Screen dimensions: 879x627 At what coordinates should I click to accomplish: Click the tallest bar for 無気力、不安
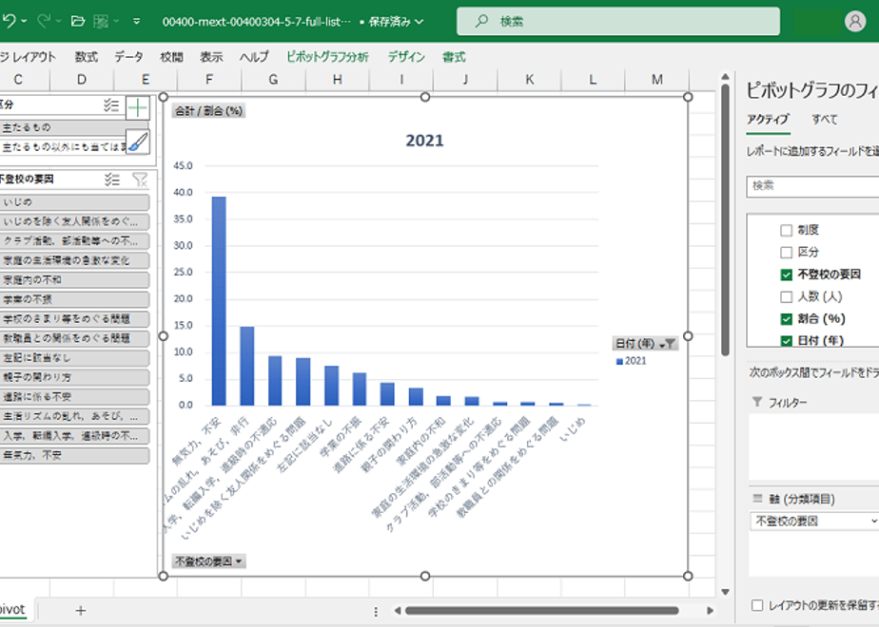click(219, 300)
